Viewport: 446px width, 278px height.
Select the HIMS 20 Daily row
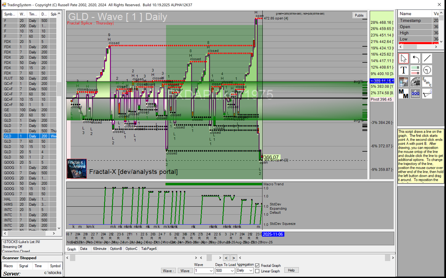(29, 205)
